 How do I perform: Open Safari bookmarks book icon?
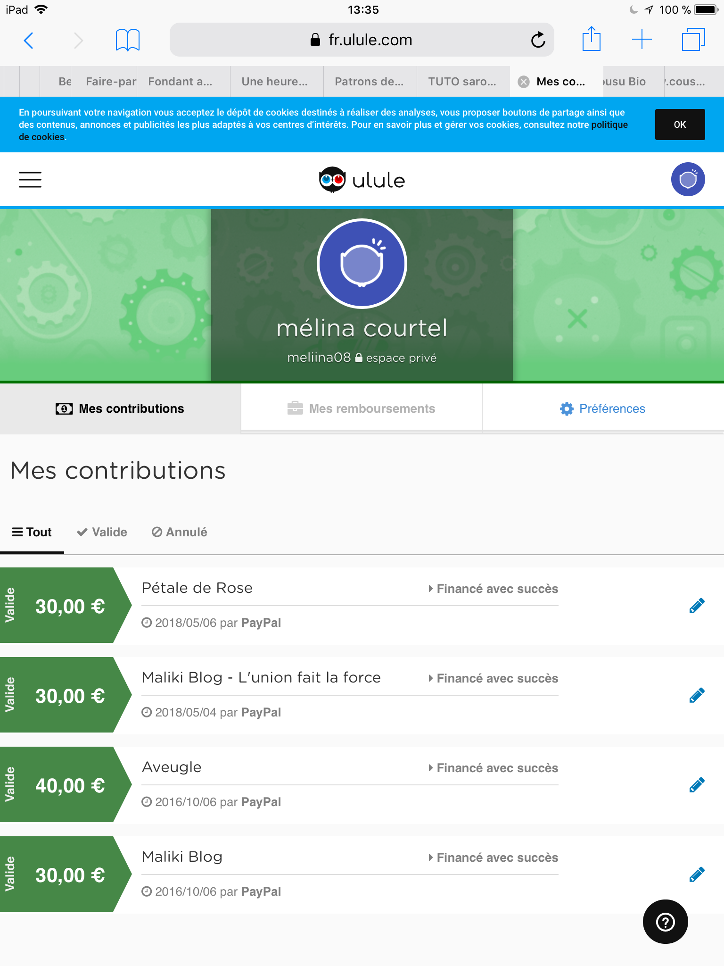(x=127, y=40)
